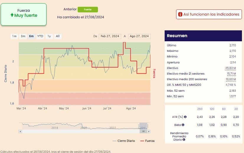Grab the navigator scrollbar thumb

point(143,131)
